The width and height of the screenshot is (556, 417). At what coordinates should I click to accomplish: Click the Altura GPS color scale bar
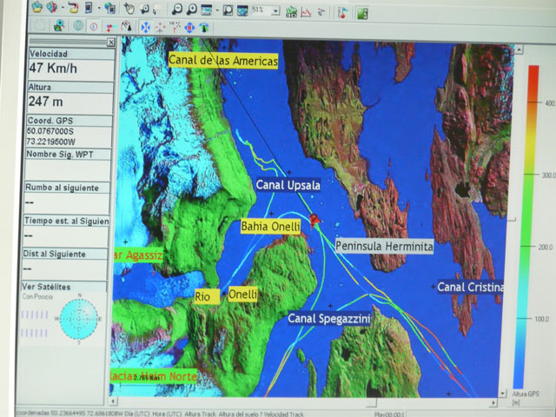(x=526, y=226)
